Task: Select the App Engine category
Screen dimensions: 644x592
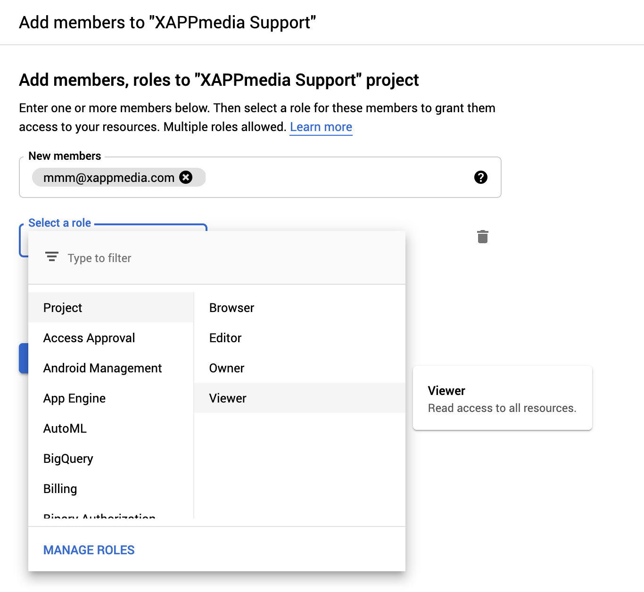Action: pyautogui.click(x=111, y=398)
